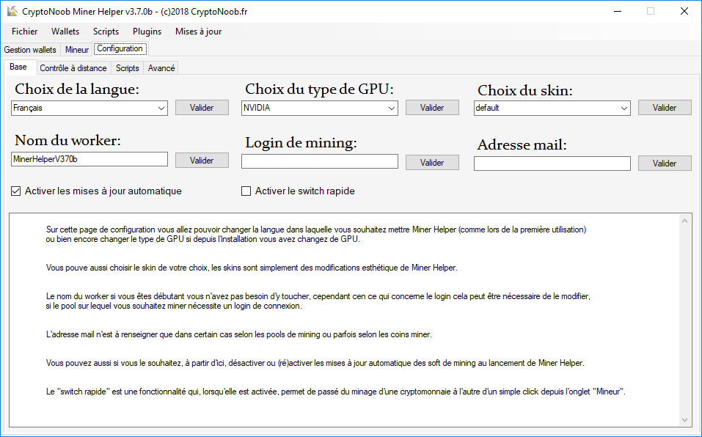
Task: Click help line starting 'Vous pouve aussi choisir le skin'
Action: (252, 268)
